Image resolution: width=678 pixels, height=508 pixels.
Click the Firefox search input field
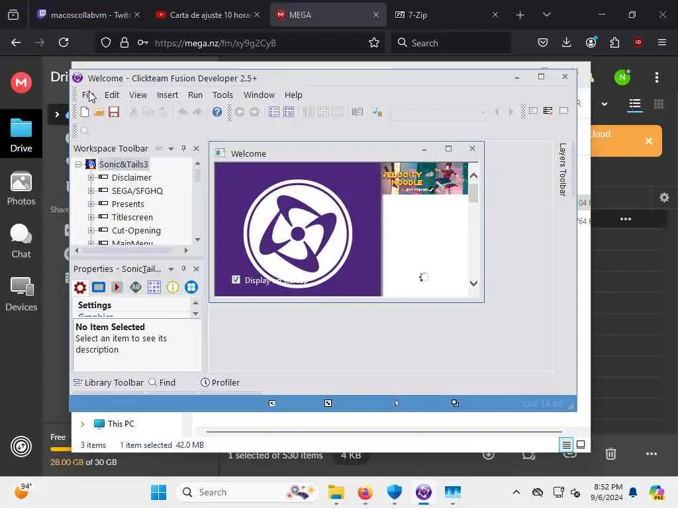pos(451,42)
